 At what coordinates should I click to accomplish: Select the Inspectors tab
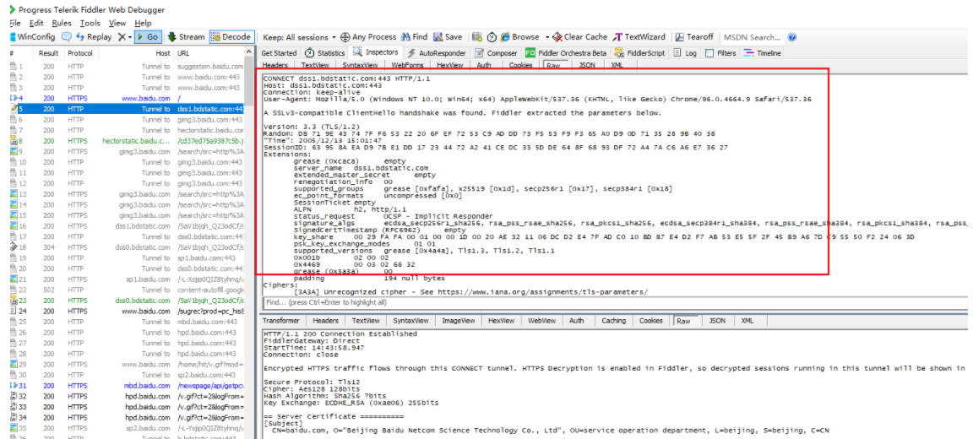click(376, 52)
